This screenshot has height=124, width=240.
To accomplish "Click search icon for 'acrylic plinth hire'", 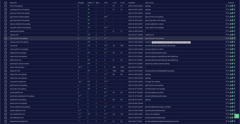I will (228, 92).
